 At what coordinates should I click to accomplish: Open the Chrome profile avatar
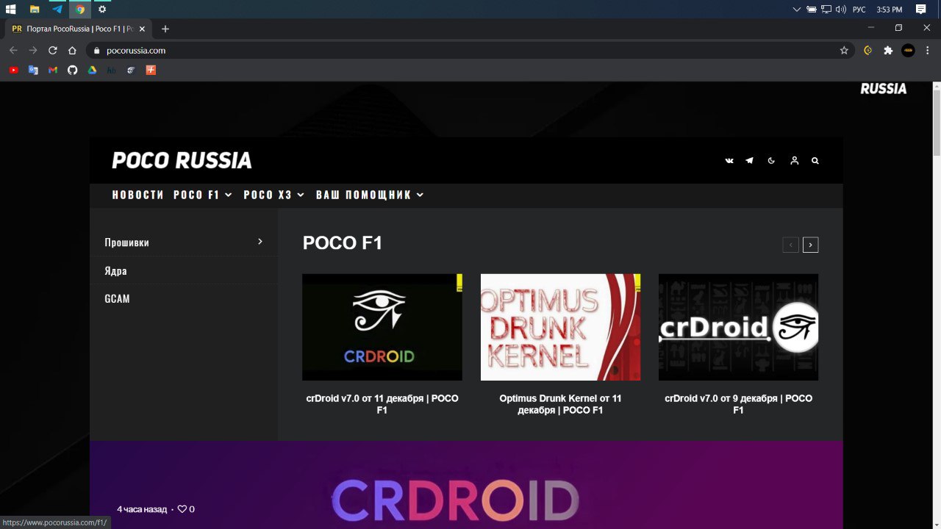tap(908, 51)
